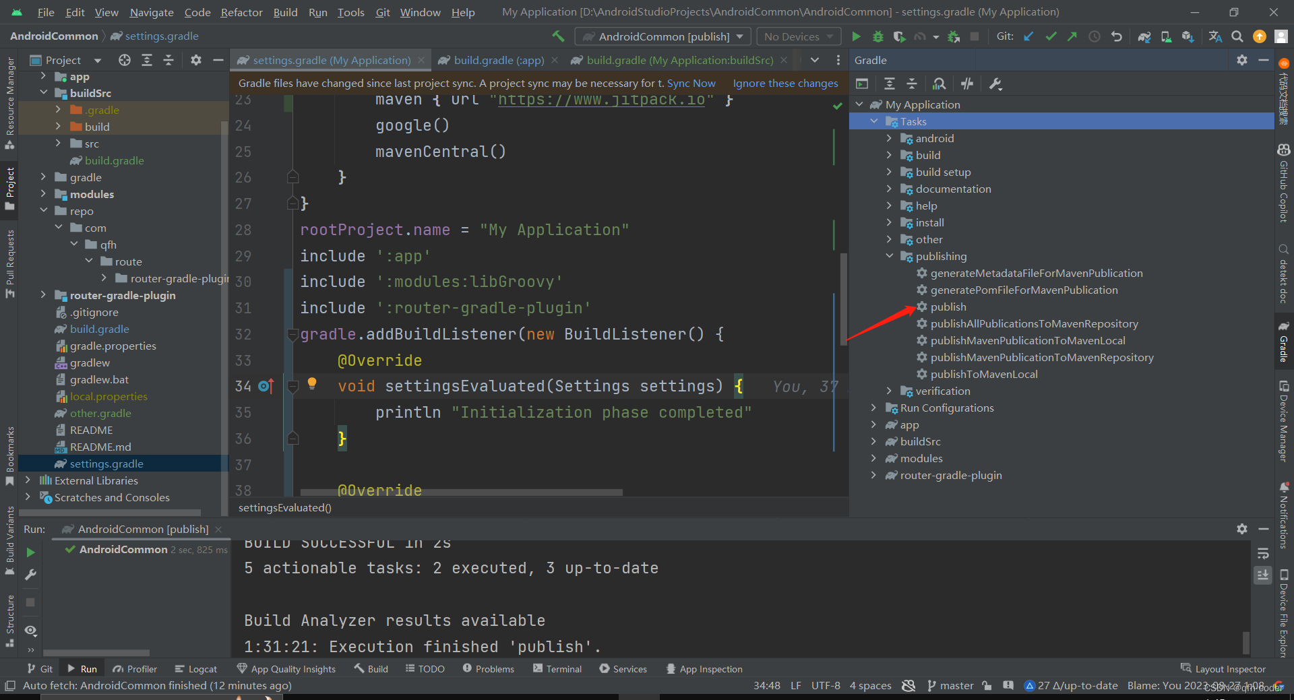The image size is (1294, 700).
Task: Click the Make Project hammer icon
Action: [x=558, y=36]
